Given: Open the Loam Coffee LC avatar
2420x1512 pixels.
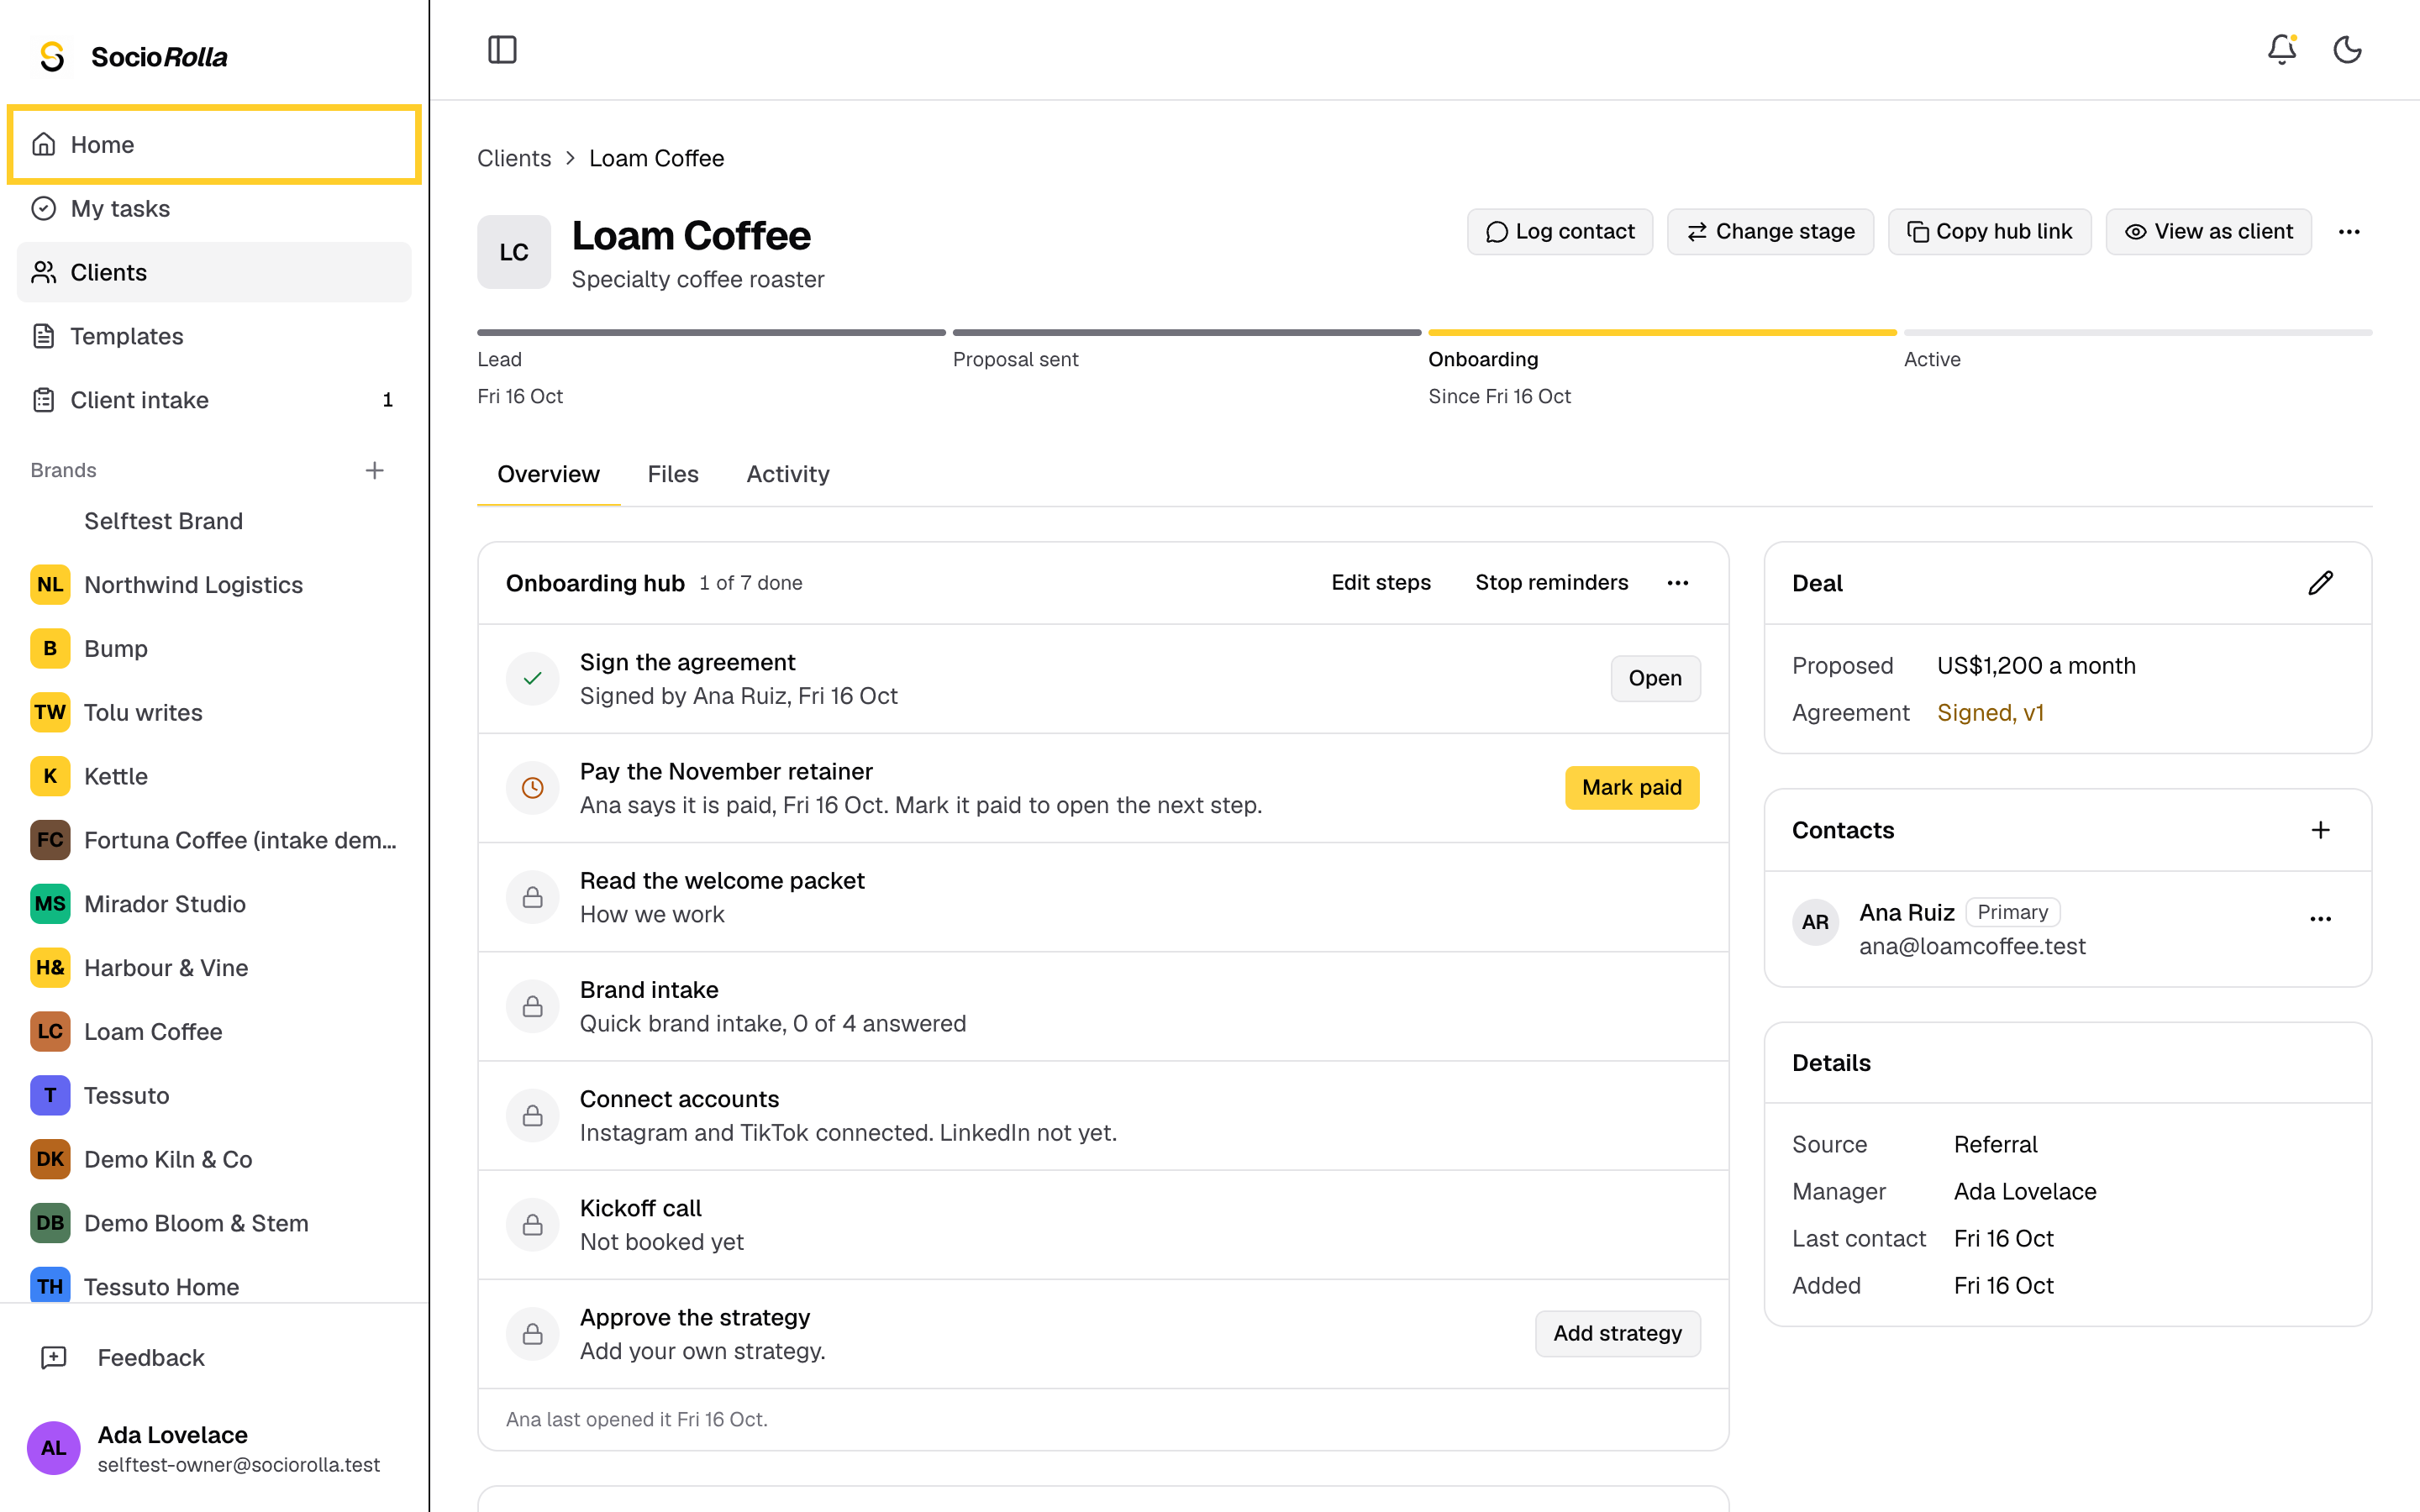Looking at the screenshot, I should tap(514, 252).
